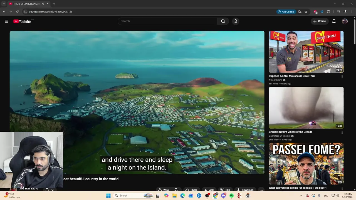
Task: Click the install app icon in address bar
Action: 300,12
